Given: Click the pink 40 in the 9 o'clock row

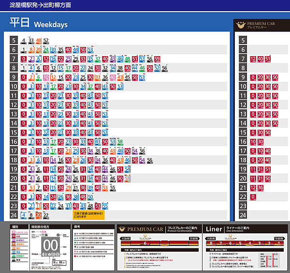Looking at the screenshot, I should 113,77.
